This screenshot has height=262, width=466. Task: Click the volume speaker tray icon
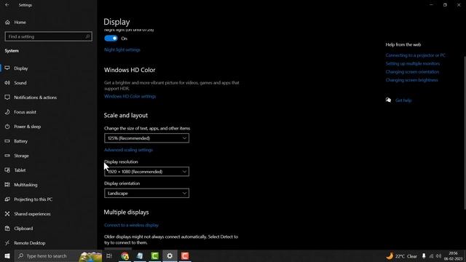(x=438, y=256)
